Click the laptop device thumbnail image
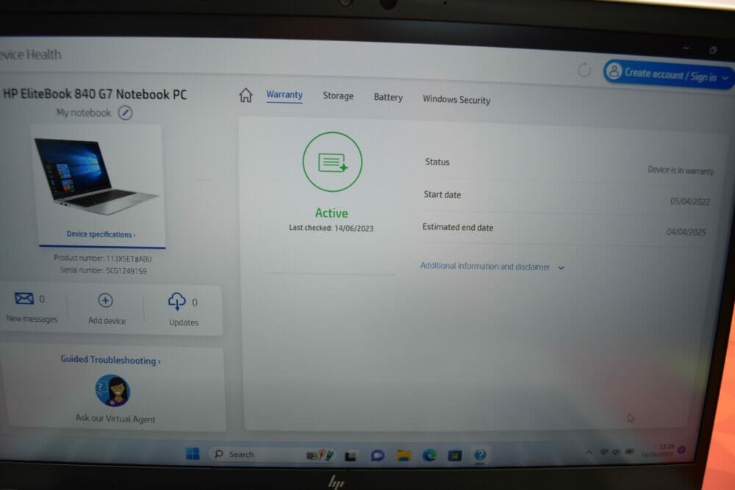Image resolution: width=735 pixels, height=490 pixels. tap(96, 176)
